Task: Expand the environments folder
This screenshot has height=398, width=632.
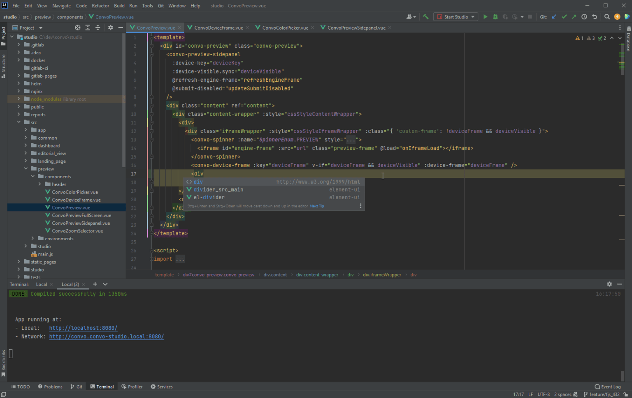Action: pos(33,239)
